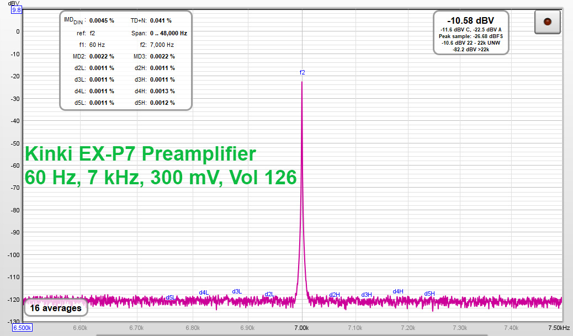Image resolution: width=573 pixels, height=336 pixels.
Task: Click the TD+N 0.041 % value
Action: pyautogui.click(x=161, y=21)
